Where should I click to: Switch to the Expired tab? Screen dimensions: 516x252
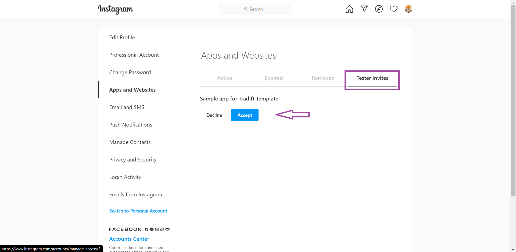pos(274,78)
